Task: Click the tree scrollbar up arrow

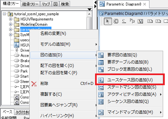Action: click(89, 14)
